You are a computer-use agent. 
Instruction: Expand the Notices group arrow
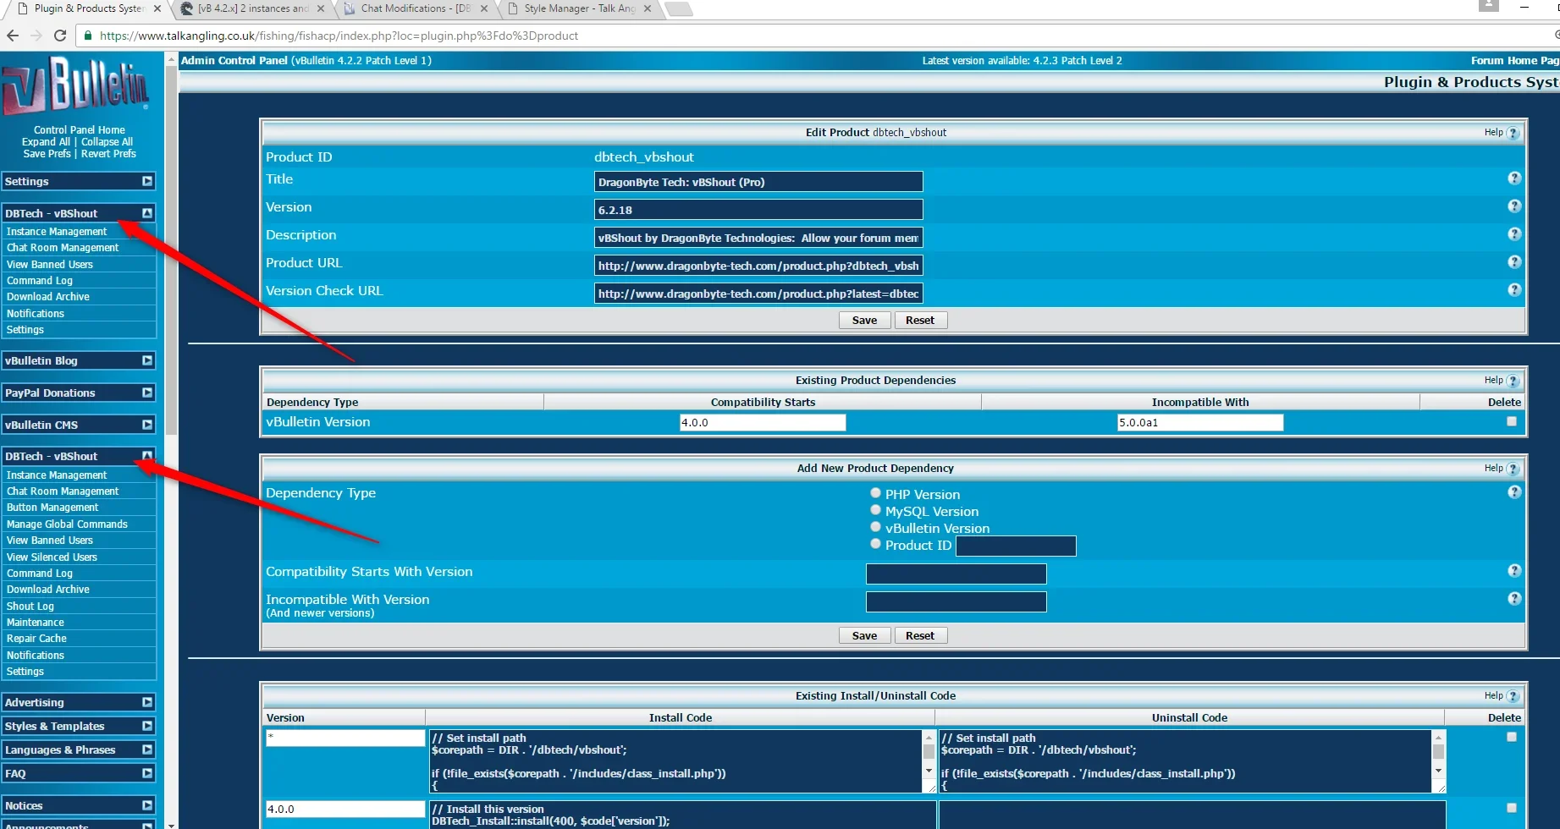pos(147,805)
